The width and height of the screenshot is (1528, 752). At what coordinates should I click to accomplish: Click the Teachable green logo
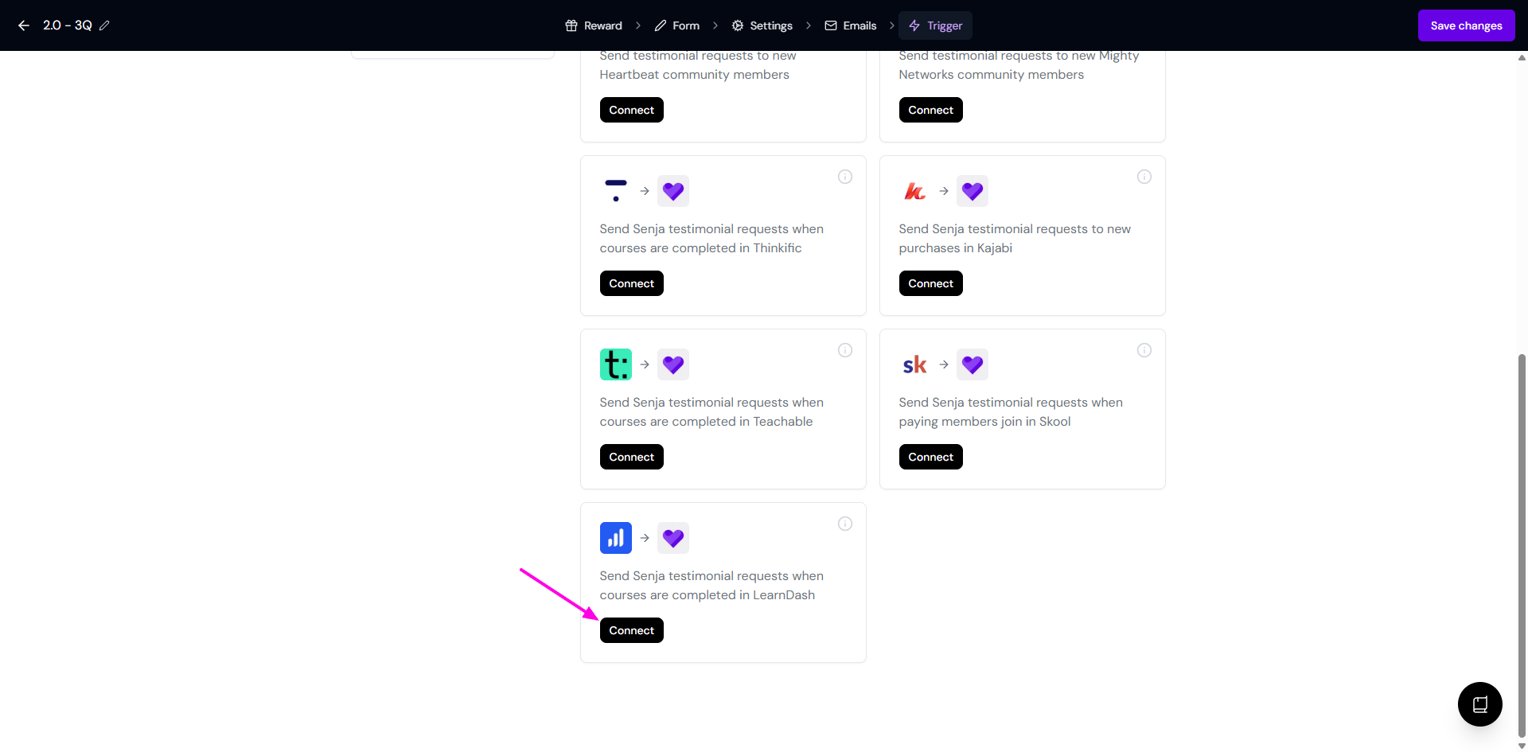point(615,364)
